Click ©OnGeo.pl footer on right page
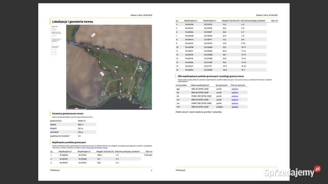Screen dimensions: 328x184 coord(180,170)
